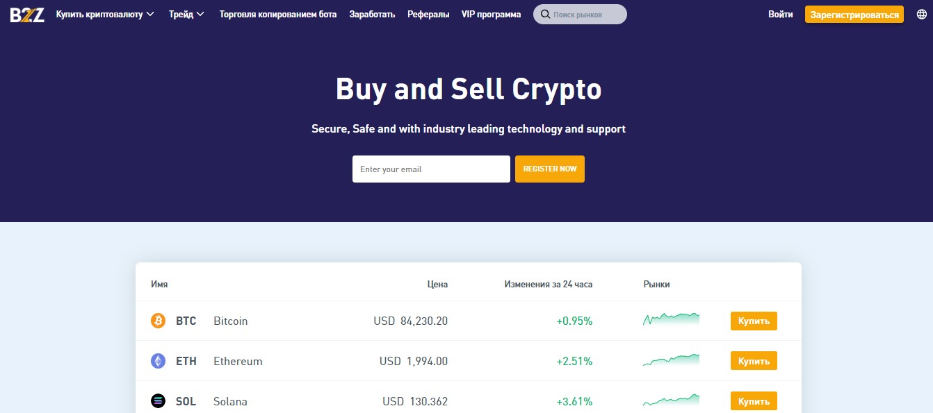933x413 pixels.
Task: Select the BTC ticker text
Action: 186,321
